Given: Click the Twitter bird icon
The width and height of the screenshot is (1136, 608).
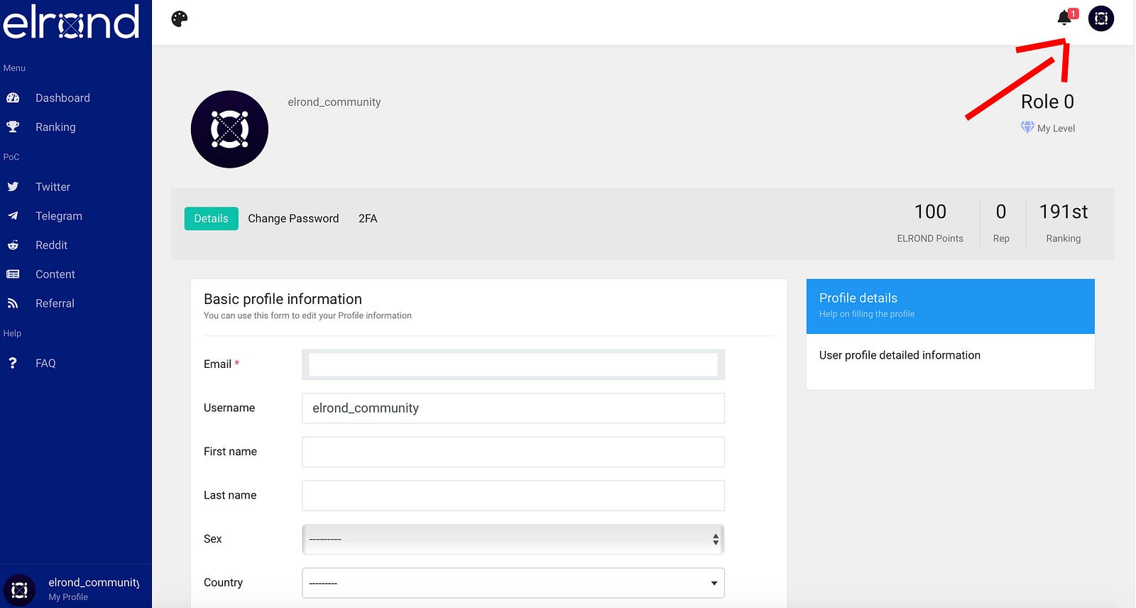Looking at the screenshot, I should tap(13, 187).
